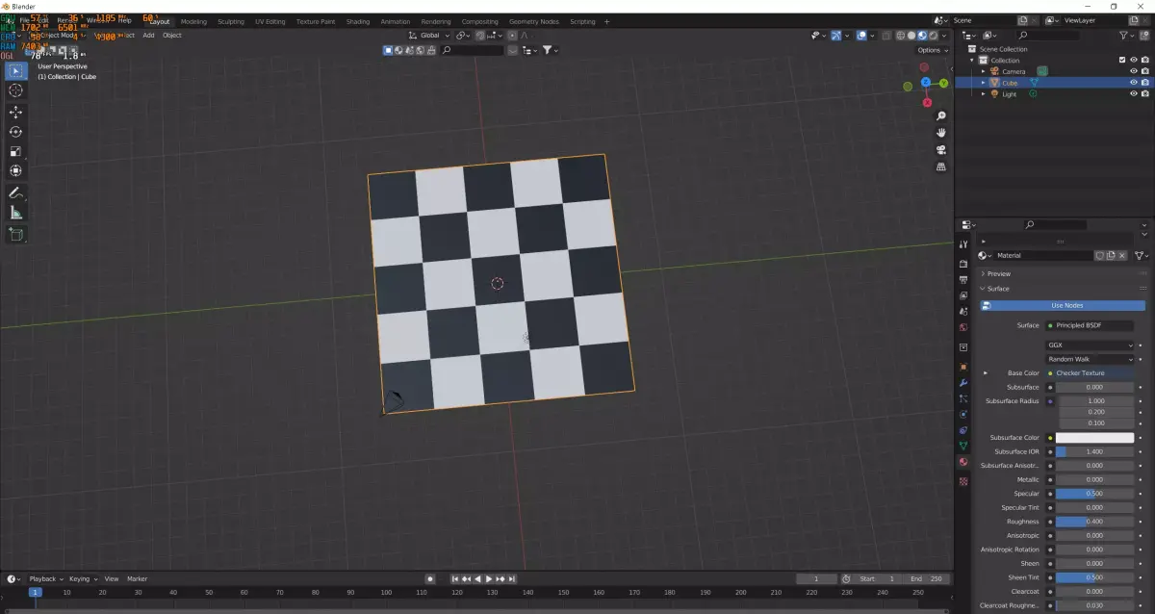This screenshot has width=1155, height=614.
Task: Open the Add menu in viewport header
Action: pos(148,36)
